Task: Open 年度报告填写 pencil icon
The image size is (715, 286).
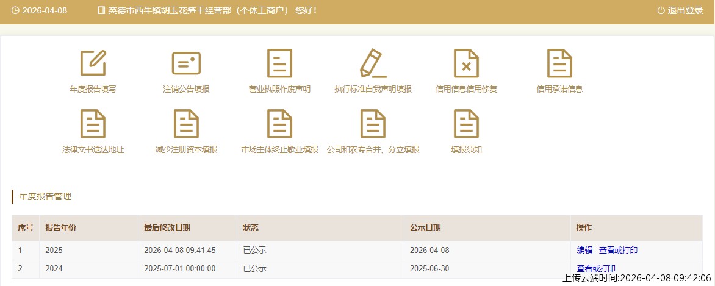Action: pyautogui.click(x=93, y=63)
